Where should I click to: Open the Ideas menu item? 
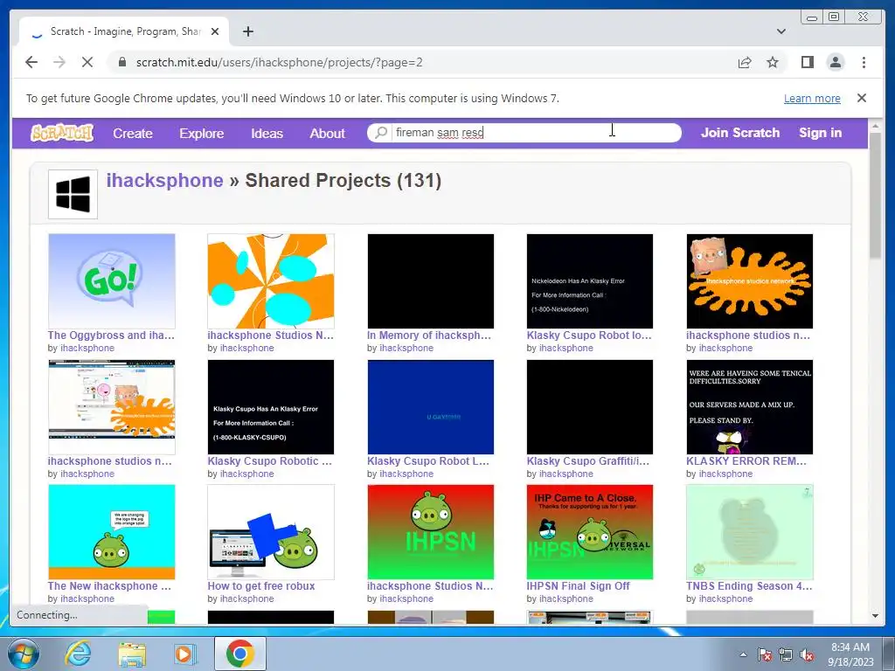tap(267, 133)
